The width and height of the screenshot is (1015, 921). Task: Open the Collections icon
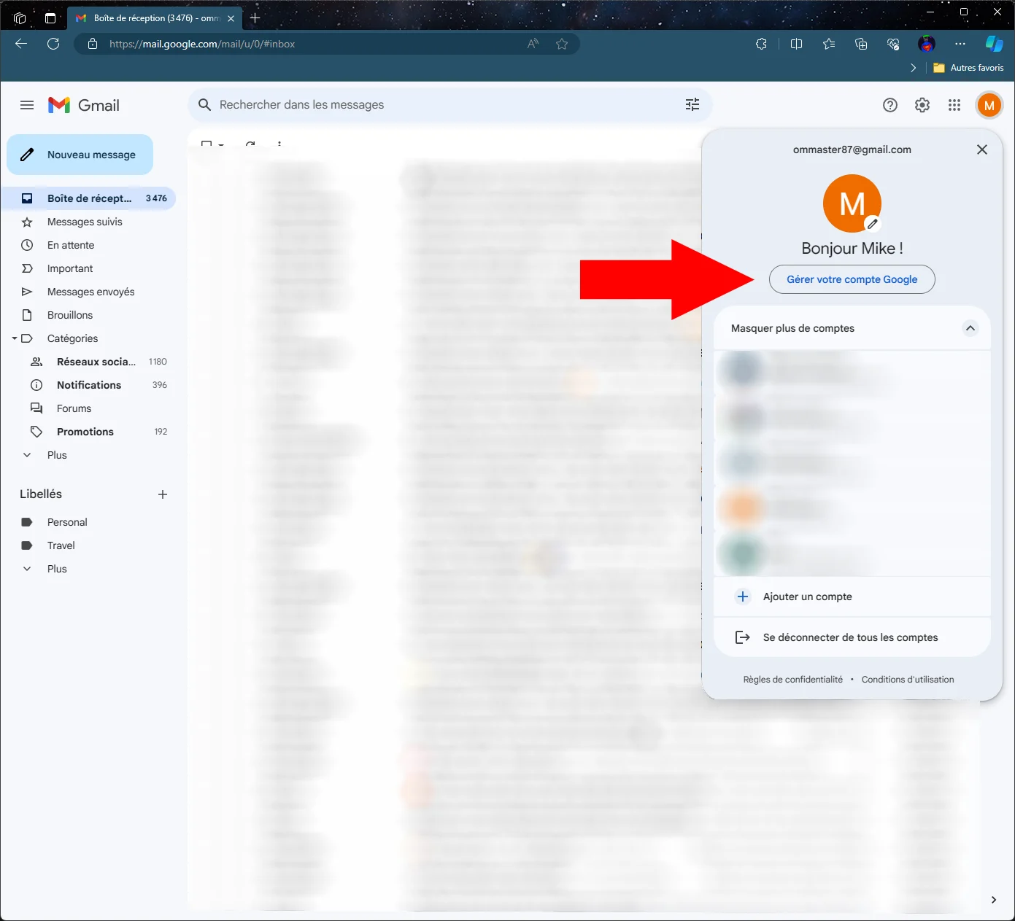861,44
